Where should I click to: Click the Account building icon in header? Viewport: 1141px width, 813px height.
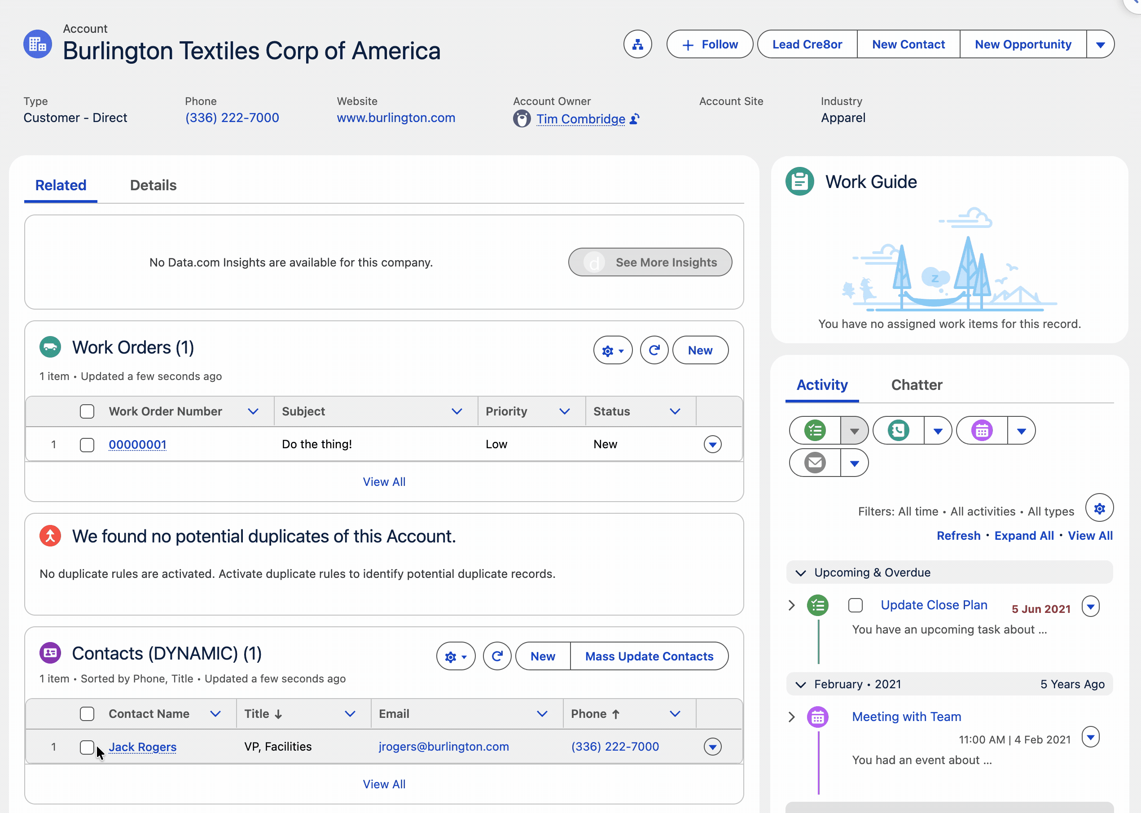[38, 44]
